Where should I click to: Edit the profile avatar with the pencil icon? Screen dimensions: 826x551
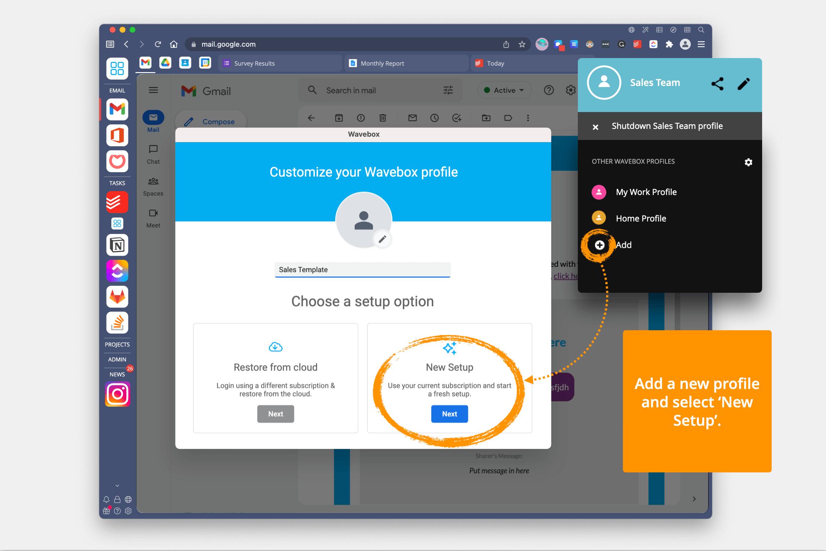382,239
